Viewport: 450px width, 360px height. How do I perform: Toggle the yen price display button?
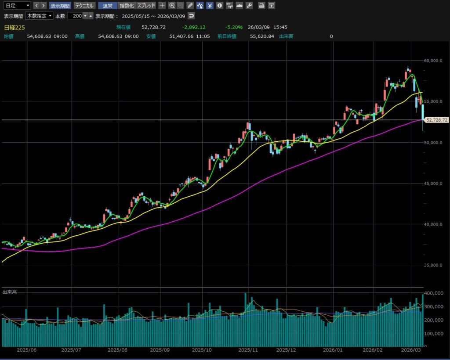(210, 6)
